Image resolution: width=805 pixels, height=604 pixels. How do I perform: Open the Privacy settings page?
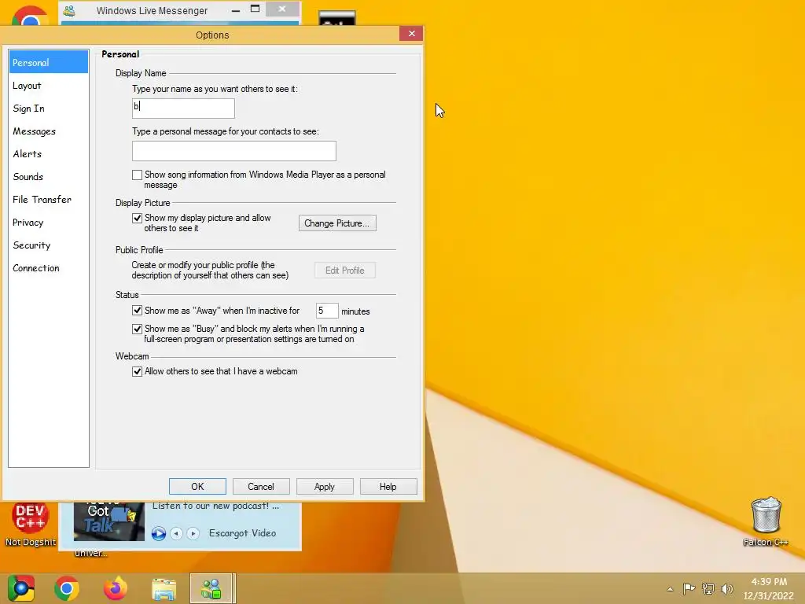48,223
